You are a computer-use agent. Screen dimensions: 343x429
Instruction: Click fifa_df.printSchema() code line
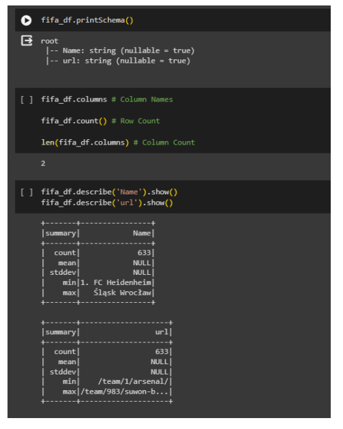(x=87, y=20)
